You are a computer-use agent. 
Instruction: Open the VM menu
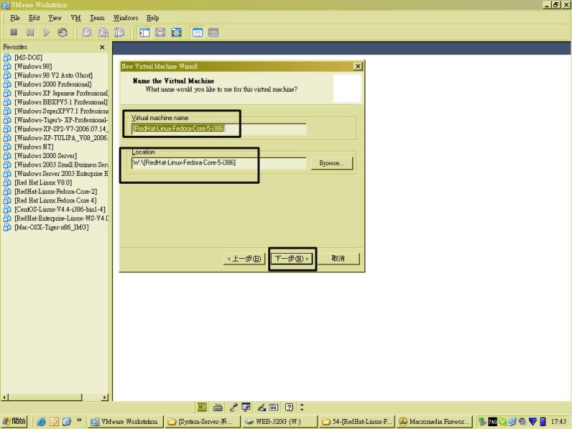point(76,18)
